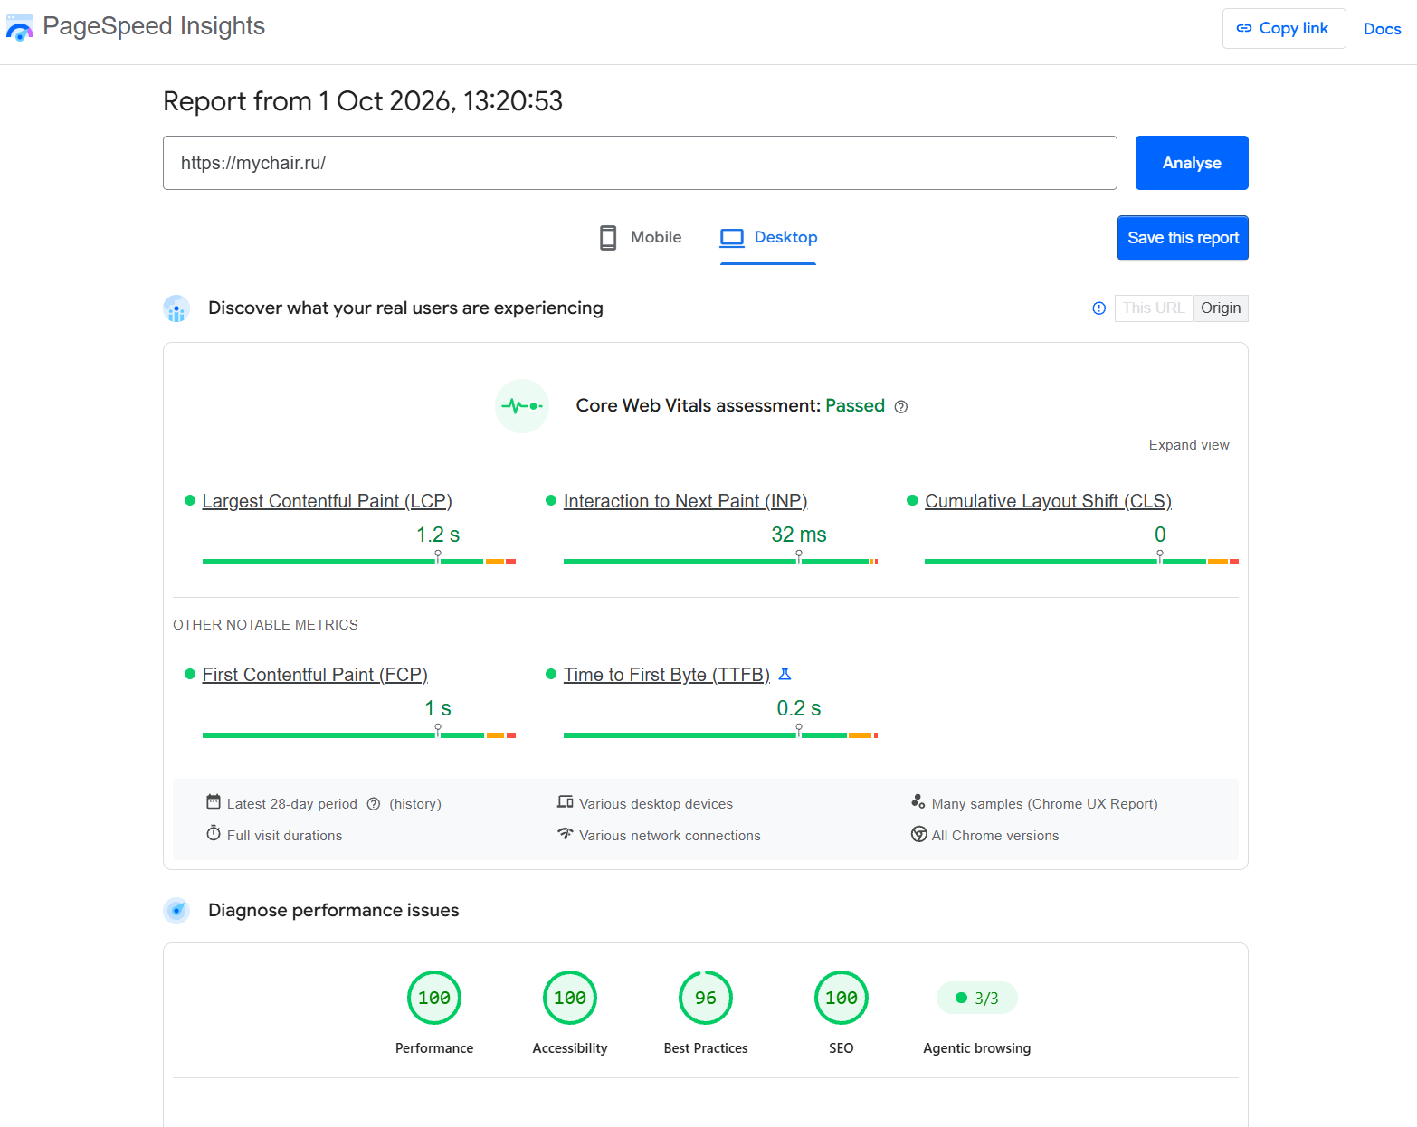Click the Performance score gauge
Viewport: 1417px width, 1127px height.
point(434,998)
